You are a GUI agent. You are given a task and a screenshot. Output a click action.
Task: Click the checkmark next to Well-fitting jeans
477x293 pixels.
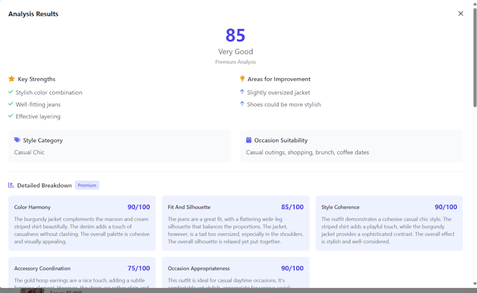[11, 104]
